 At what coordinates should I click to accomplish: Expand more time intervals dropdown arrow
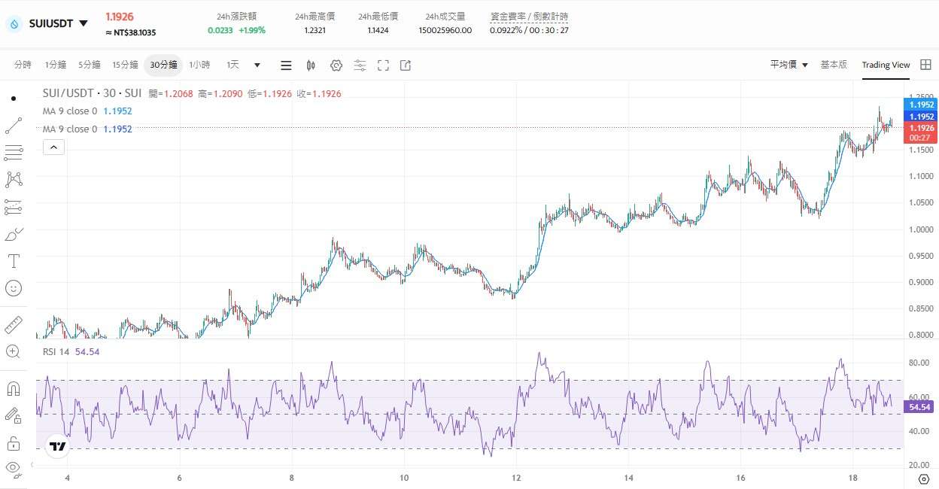coord(257,65)
